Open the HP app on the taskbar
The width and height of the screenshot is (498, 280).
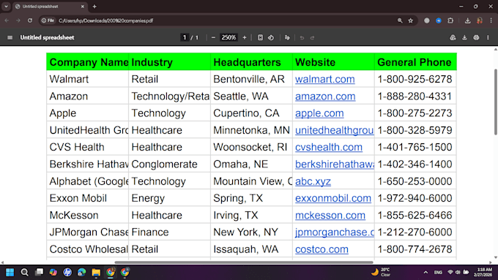67,272
